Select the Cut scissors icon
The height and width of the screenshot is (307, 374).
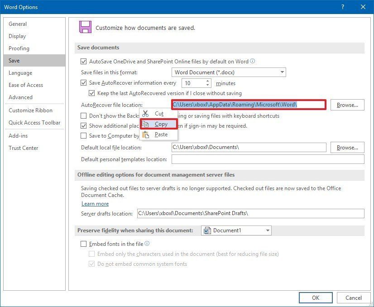[145, 114]
